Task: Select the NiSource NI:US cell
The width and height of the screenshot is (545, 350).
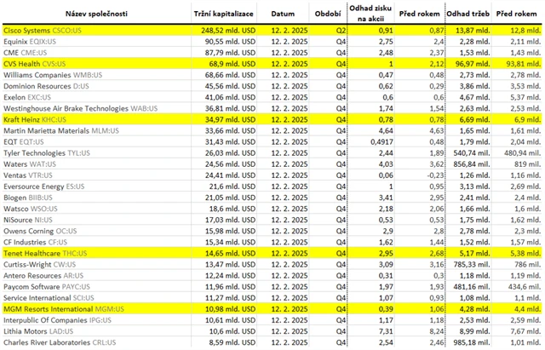Action: coord(28,220)
